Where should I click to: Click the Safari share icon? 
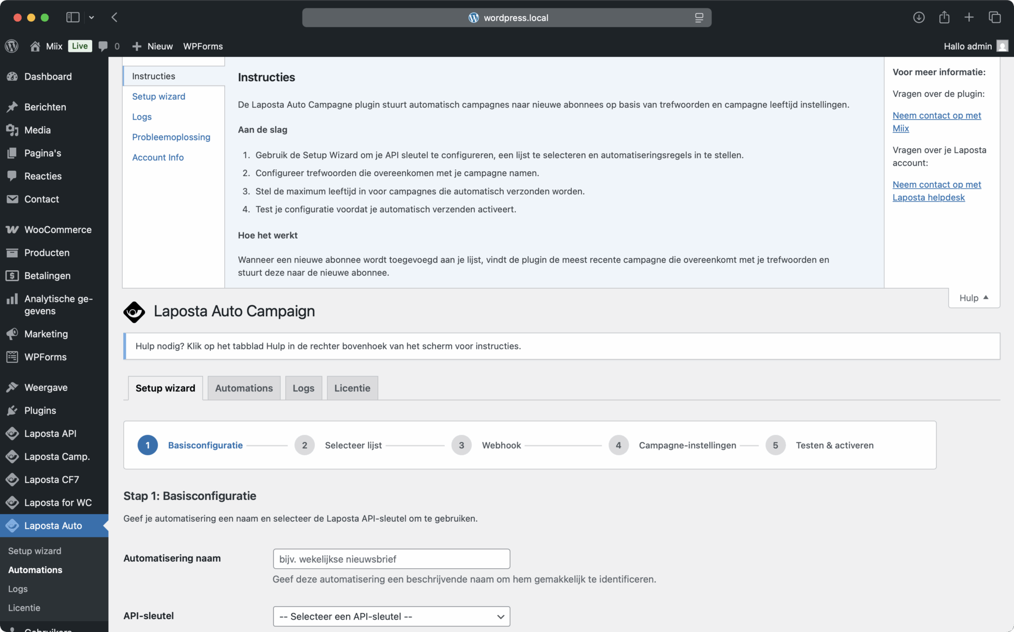pos(944,17)
